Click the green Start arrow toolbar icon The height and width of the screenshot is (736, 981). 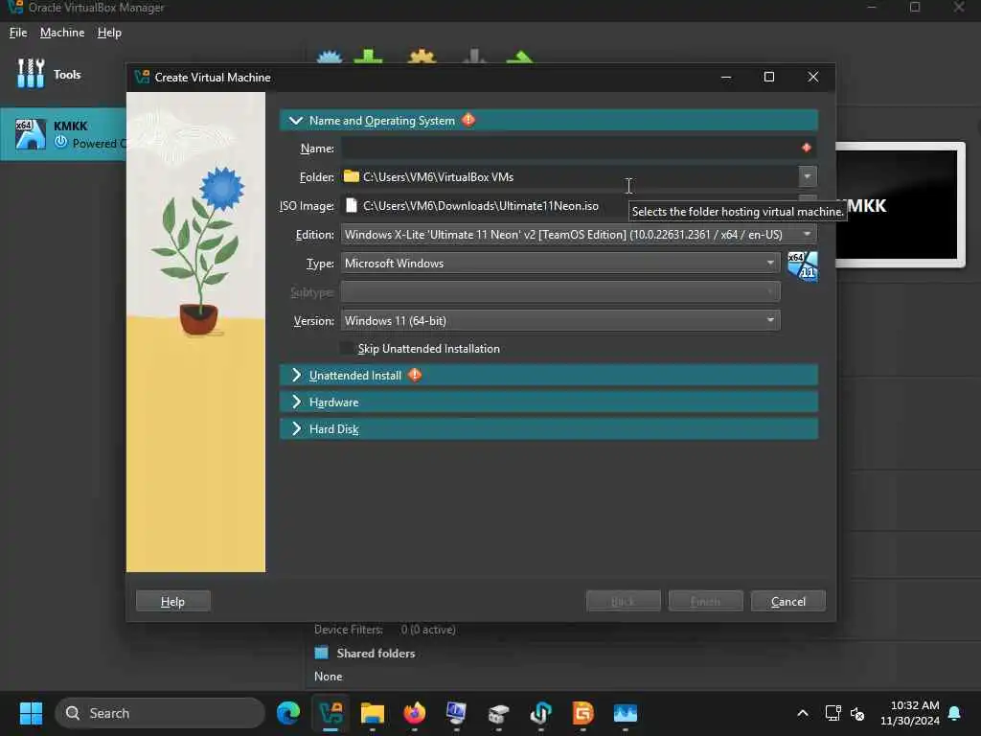(x=520, y=57)
